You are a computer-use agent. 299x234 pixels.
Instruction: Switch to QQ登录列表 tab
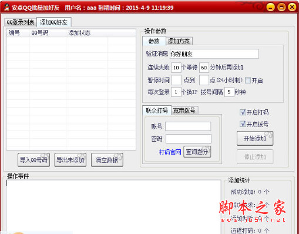[x=21, y=22]
